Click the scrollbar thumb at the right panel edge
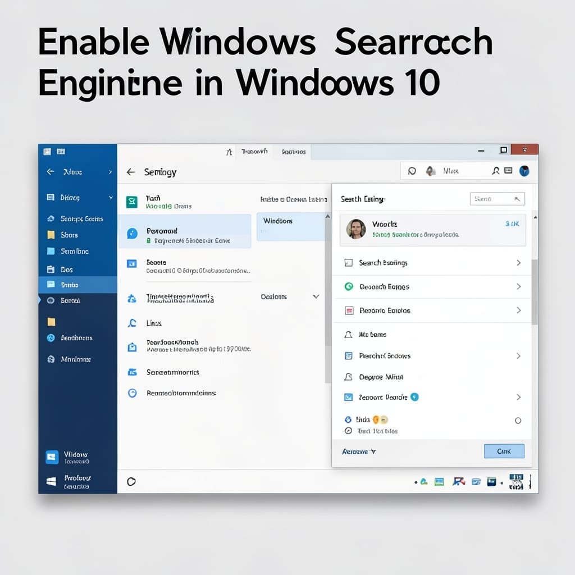The width and height of the screenshot is (575, 575). tap(535, 292)
